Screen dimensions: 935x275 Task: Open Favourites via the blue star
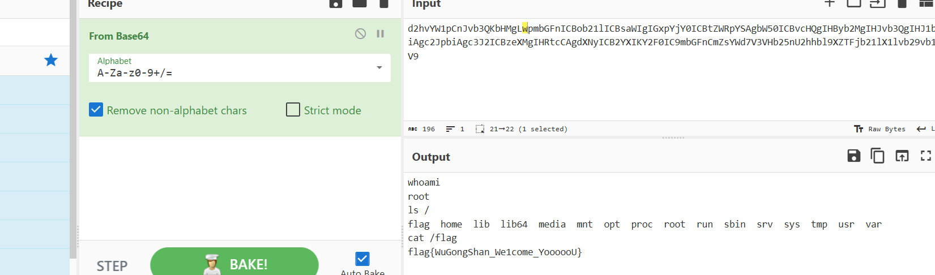[51, 60]
